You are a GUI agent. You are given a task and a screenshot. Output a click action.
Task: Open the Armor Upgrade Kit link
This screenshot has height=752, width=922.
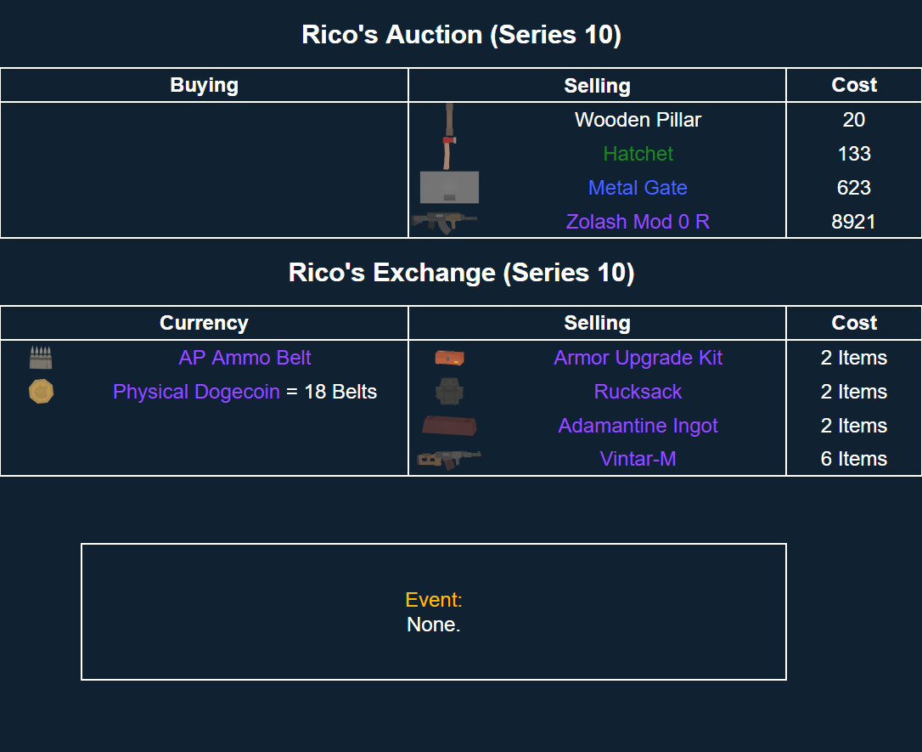point(638,358)
